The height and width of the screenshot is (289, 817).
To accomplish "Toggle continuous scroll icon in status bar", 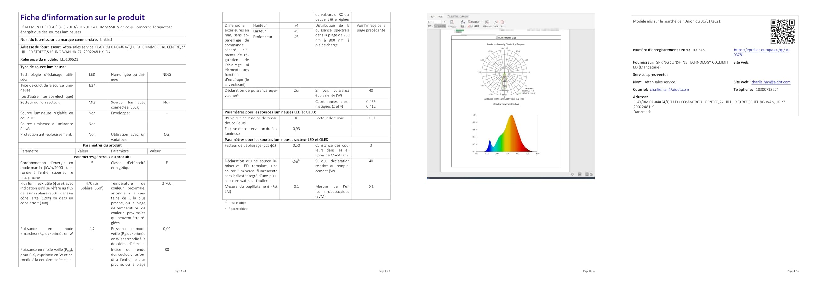I will tap(580, 174).
